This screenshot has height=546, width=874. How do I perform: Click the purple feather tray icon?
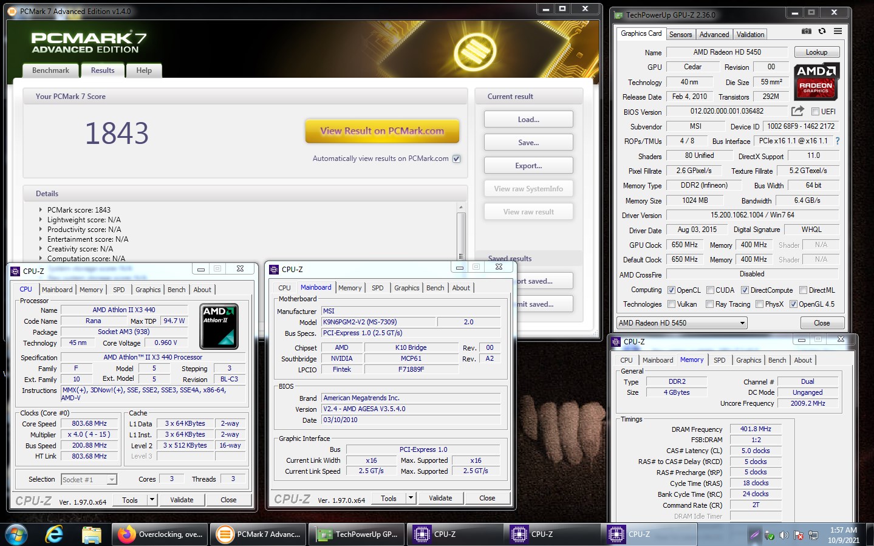[x=754, y=535]
